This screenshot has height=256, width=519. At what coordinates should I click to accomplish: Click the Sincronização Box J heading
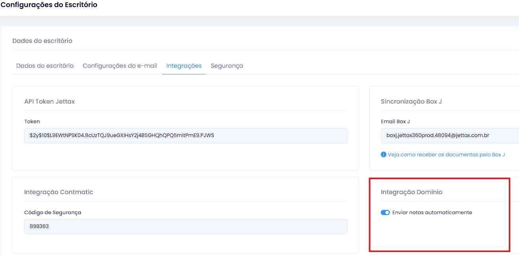411,102
